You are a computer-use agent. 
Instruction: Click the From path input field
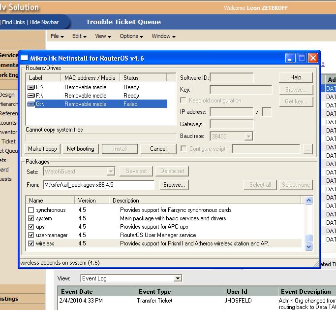98,185
